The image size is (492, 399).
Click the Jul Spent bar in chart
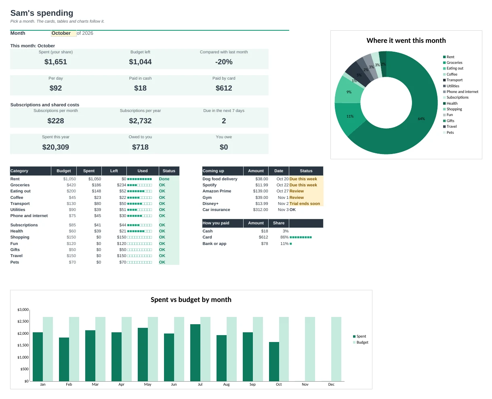click(195, 353)
